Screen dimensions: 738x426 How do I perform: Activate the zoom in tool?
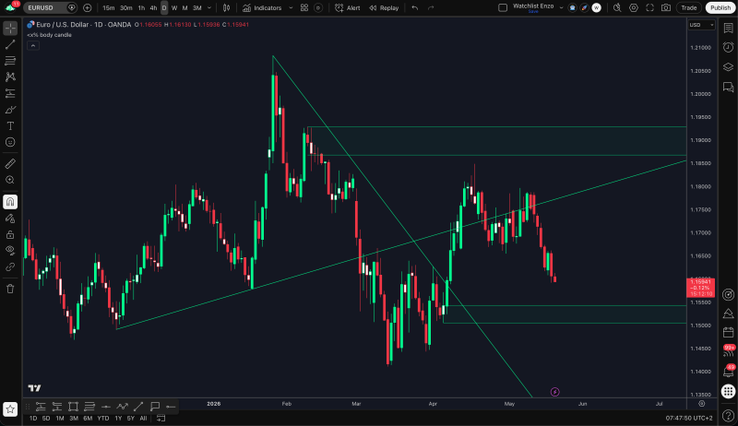(10, 180)
